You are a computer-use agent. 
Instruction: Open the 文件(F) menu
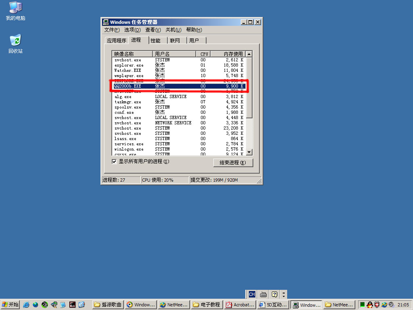(x=112, y=30)
